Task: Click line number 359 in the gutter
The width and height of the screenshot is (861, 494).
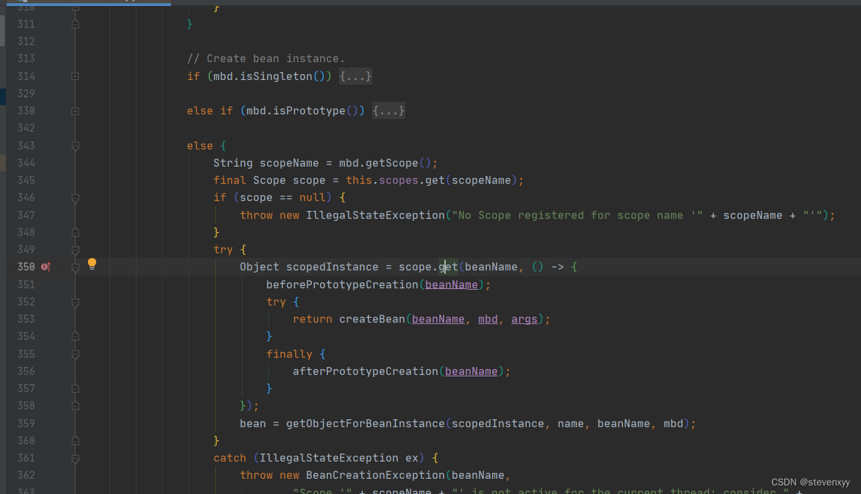Action: coord(26,423)
